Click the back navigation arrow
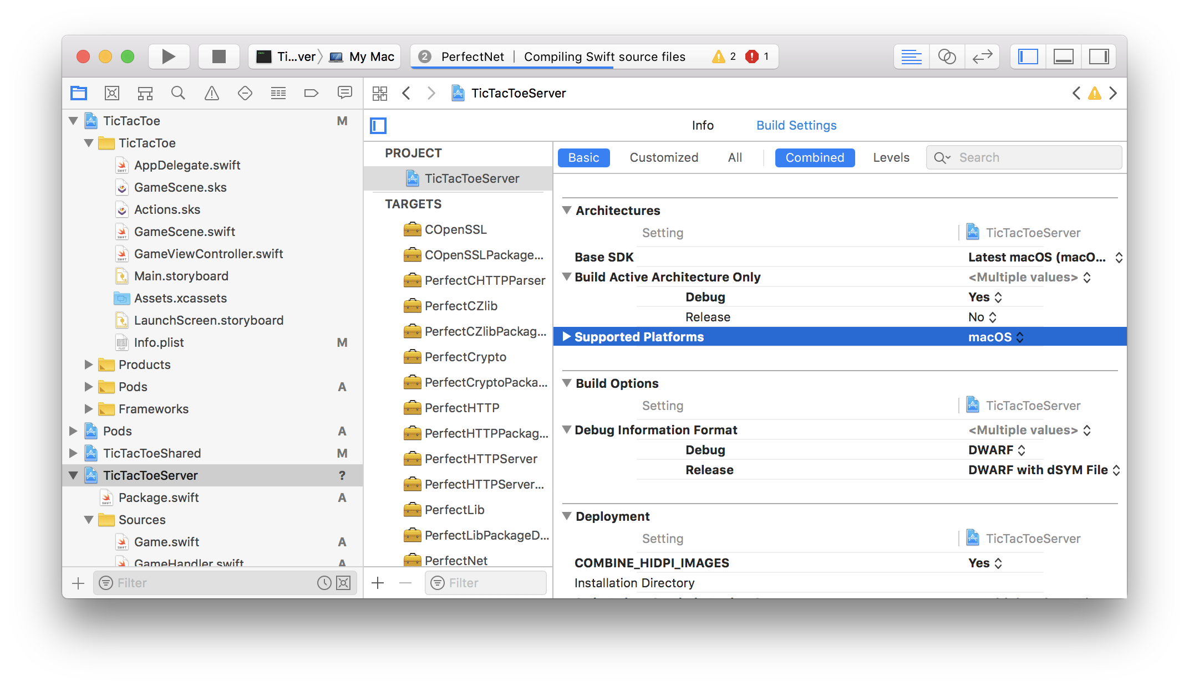The height and width of the screenshot is (687, 1189). [407, 93]
